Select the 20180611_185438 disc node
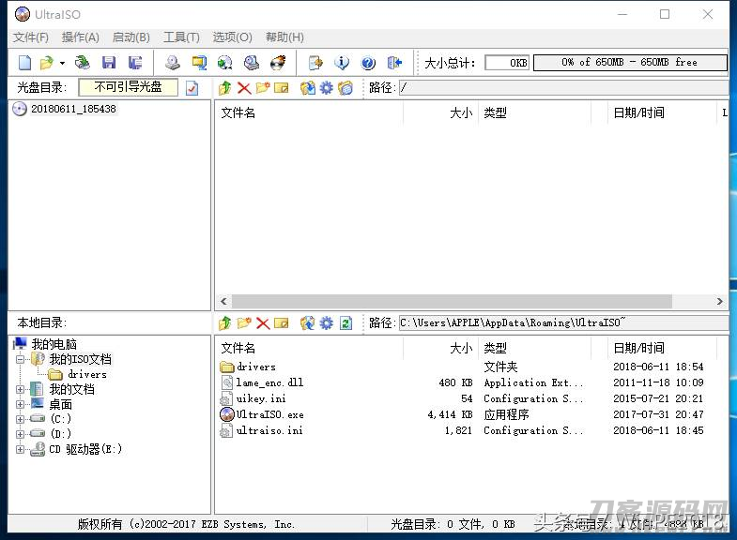737x540 pixels. (x=73, y=109)
